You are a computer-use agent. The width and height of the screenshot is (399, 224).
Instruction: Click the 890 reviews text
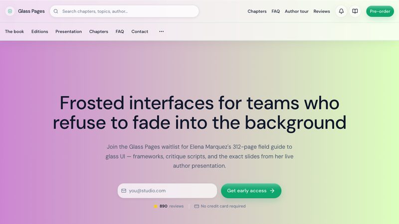[172, 206]
